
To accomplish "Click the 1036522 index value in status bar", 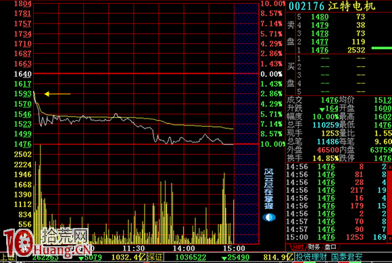I will coord(191,257).
